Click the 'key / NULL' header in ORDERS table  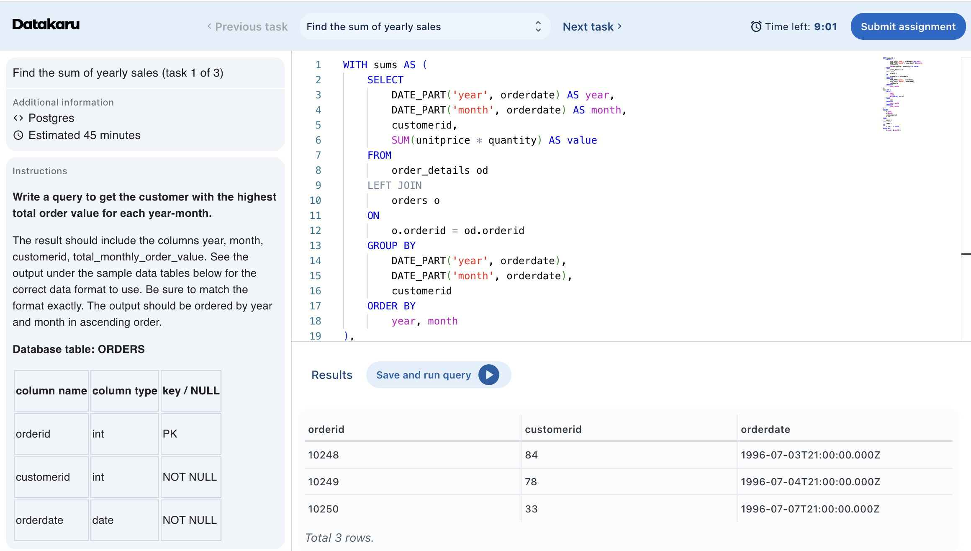tap(191, 391)
